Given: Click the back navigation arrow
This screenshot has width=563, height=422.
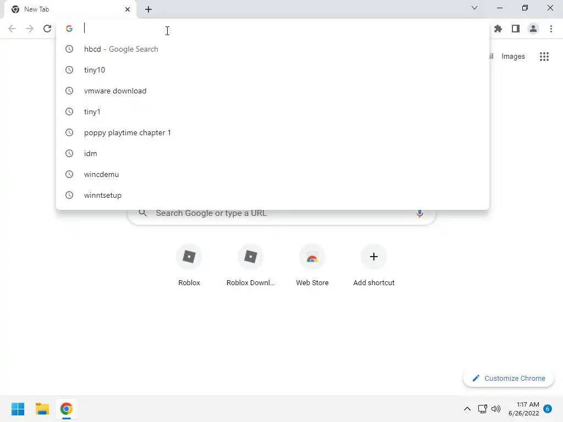Looking at the screenshot, I should [12, 29].
